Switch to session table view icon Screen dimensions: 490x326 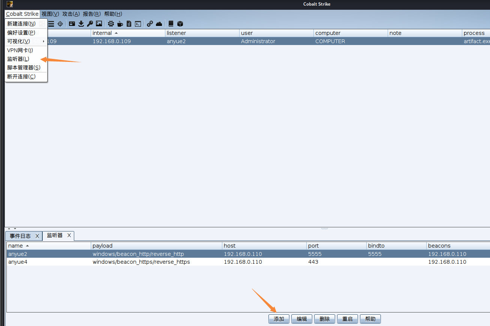[x=51, y=24]
